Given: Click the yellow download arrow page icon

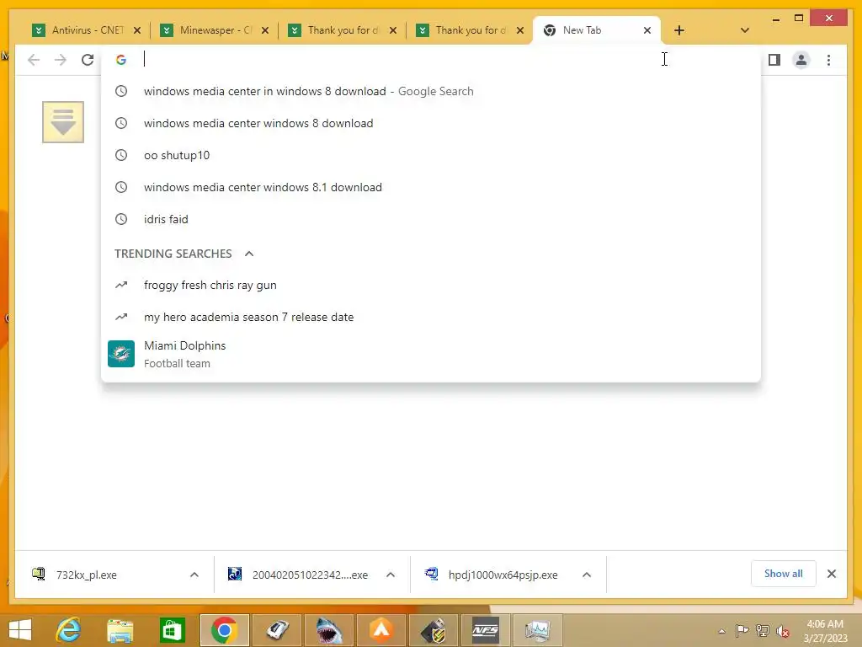Looking at the screenshot, I should [63, 121].
